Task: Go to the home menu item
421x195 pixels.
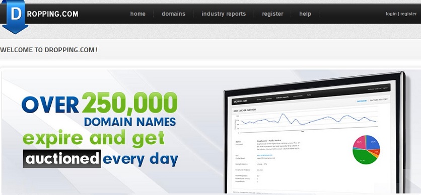Action: coord(138,14)
